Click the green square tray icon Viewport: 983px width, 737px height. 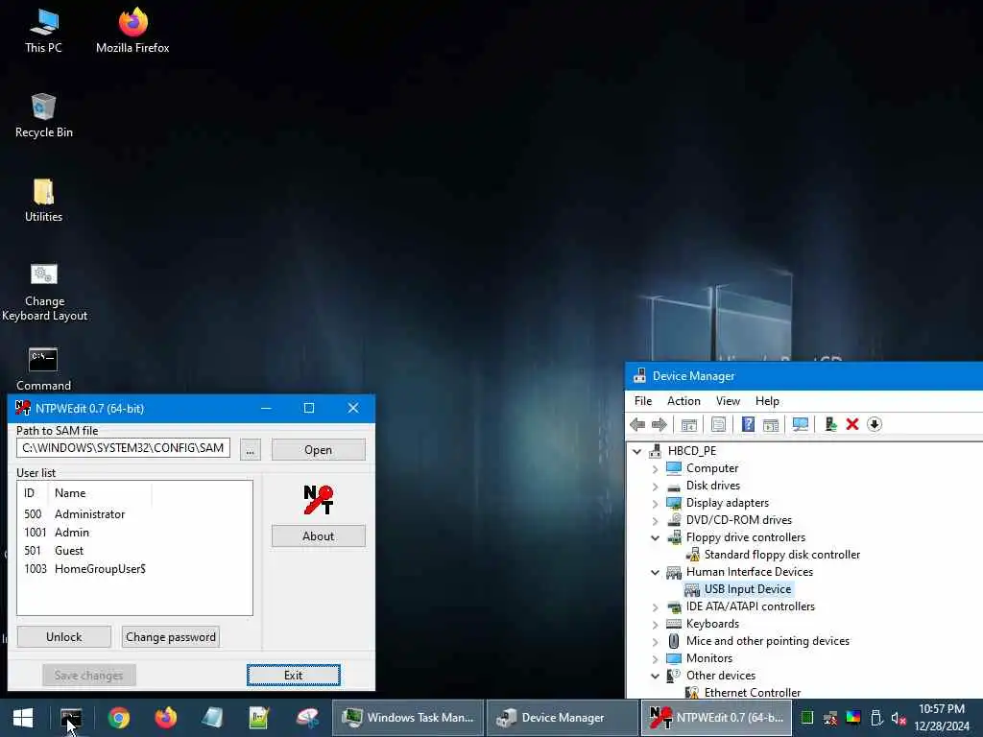click(807, 718)
